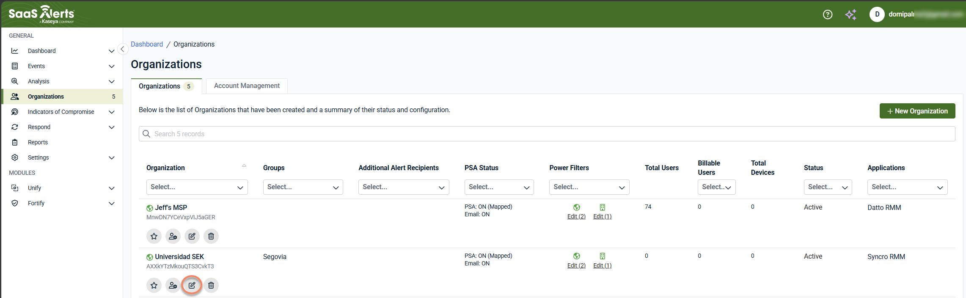This screenshot has height=298, width=966.
Task: Edit Jeff's MSP with pencil icon
Action: (192, 236)
